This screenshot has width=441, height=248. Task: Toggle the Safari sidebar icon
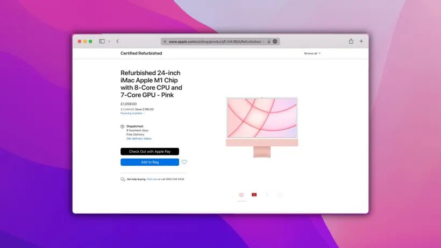point(102,41)
